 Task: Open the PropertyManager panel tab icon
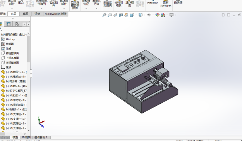9,24
